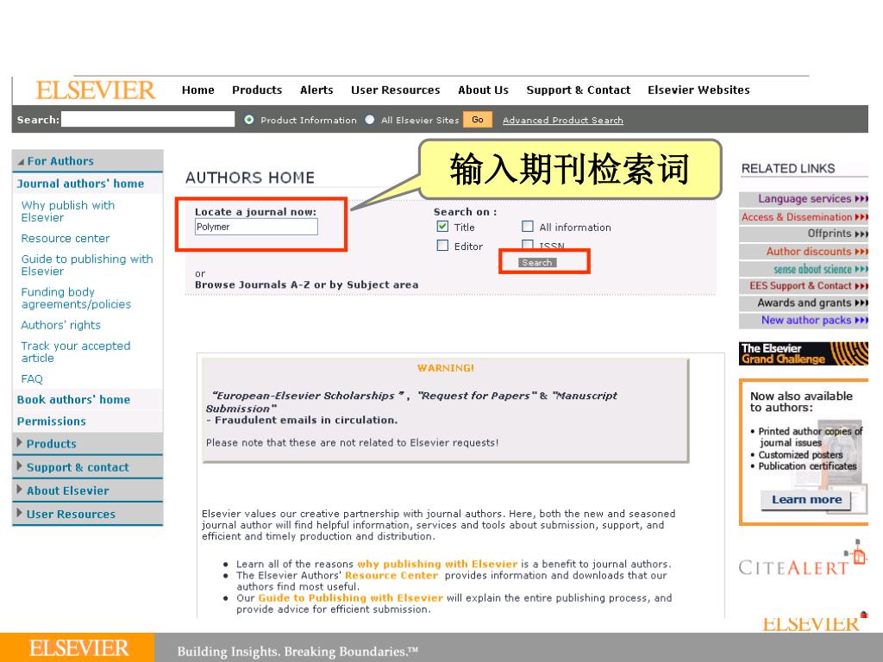Open the Home menu item
Viewport: 883px width, 662px height.
197,90
